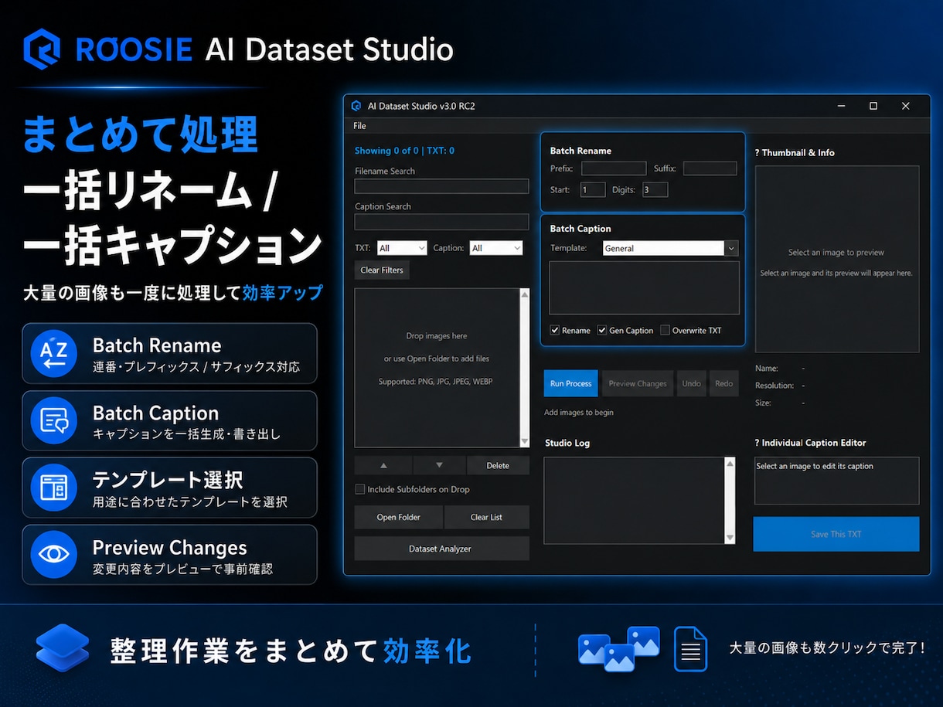943x707 pixels.
Task: Click the Preview Changes button
Action: pyautogui.click(x=637, y=384)
